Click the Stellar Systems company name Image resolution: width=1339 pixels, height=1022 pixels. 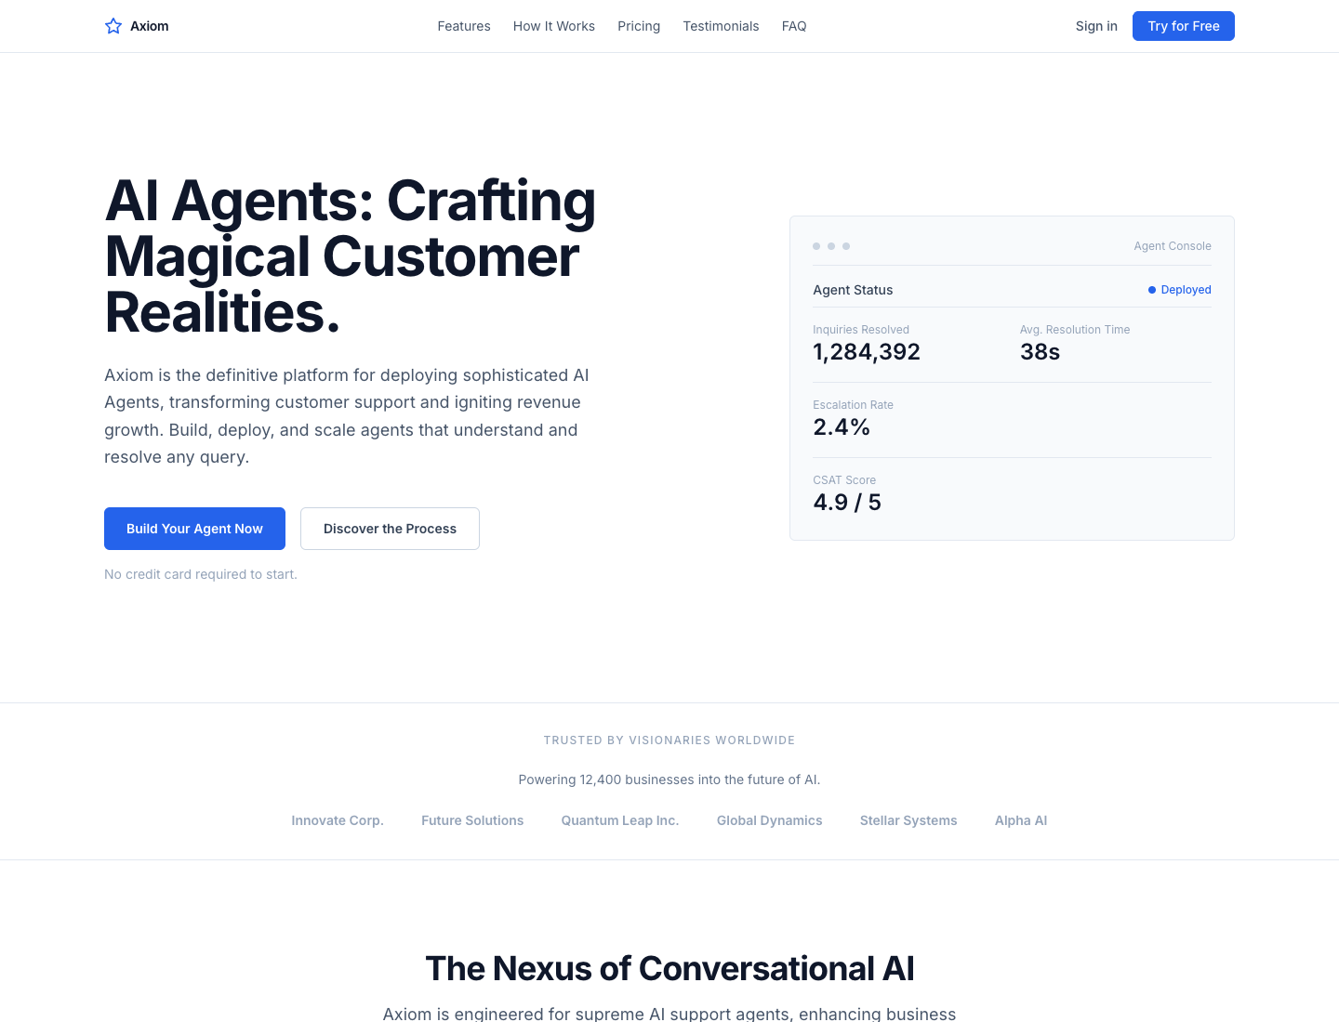908,820
